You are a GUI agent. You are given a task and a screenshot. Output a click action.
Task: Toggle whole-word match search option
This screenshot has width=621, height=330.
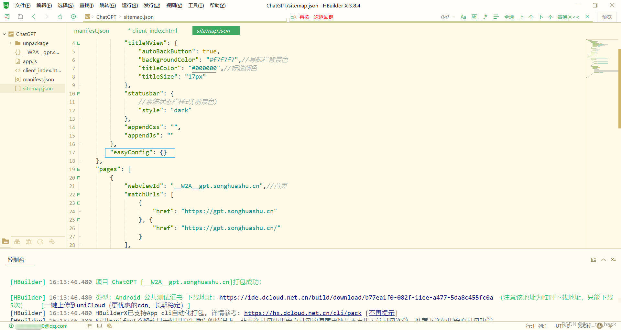click(x=474, y=17)
